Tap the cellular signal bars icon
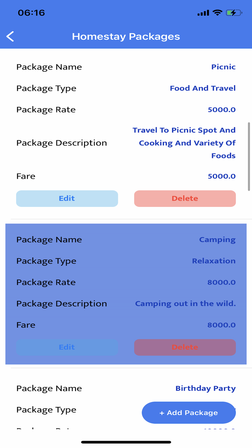Viewport: 252px width, 448px height. 203,13
